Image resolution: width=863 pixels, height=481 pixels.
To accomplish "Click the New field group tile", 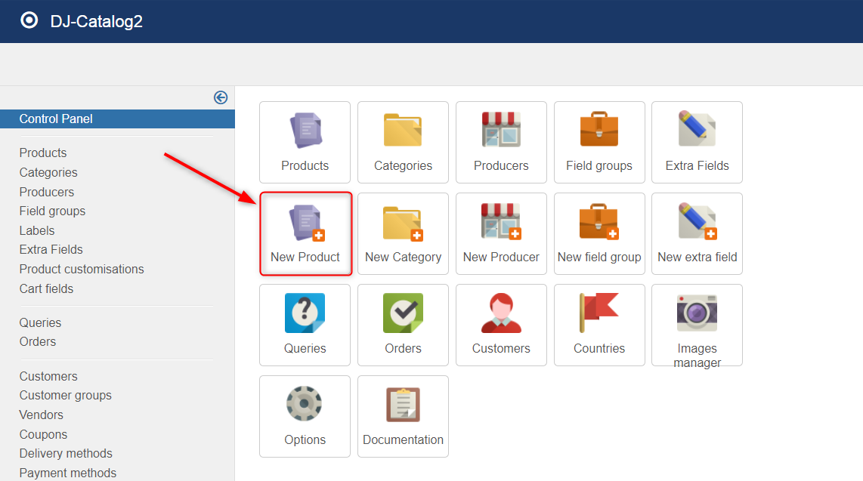I will tap(599, 233).
